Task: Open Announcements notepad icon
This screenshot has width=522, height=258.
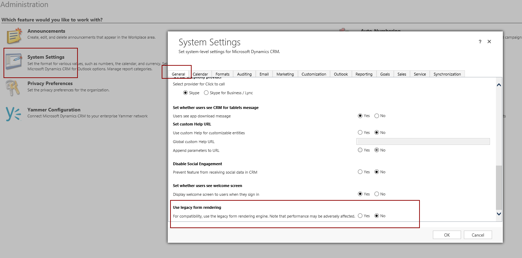Action: (14, 36)
